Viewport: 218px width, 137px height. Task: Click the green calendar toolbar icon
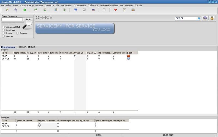(36, 10)
